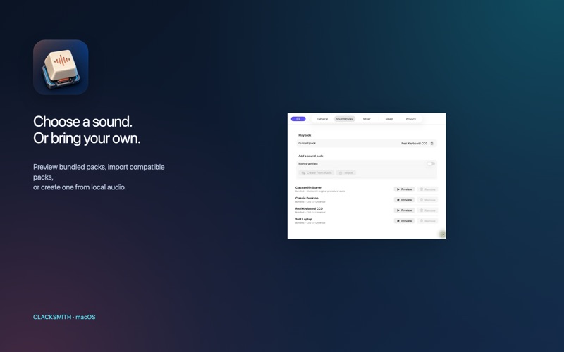Viewport: 564px width, 352px height.
Task: Preview the Real Keyboard CC0 pack
Action: point(404,210)
